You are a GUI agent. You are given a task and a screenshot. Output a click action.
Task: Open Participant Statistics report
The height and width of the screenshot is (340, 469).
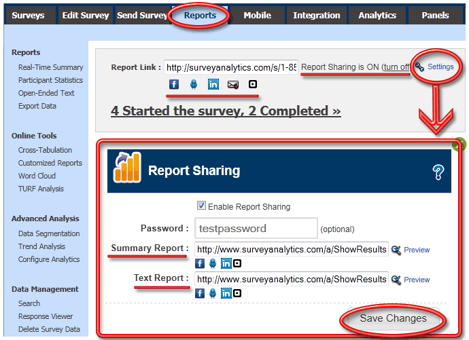coord(50,80)
